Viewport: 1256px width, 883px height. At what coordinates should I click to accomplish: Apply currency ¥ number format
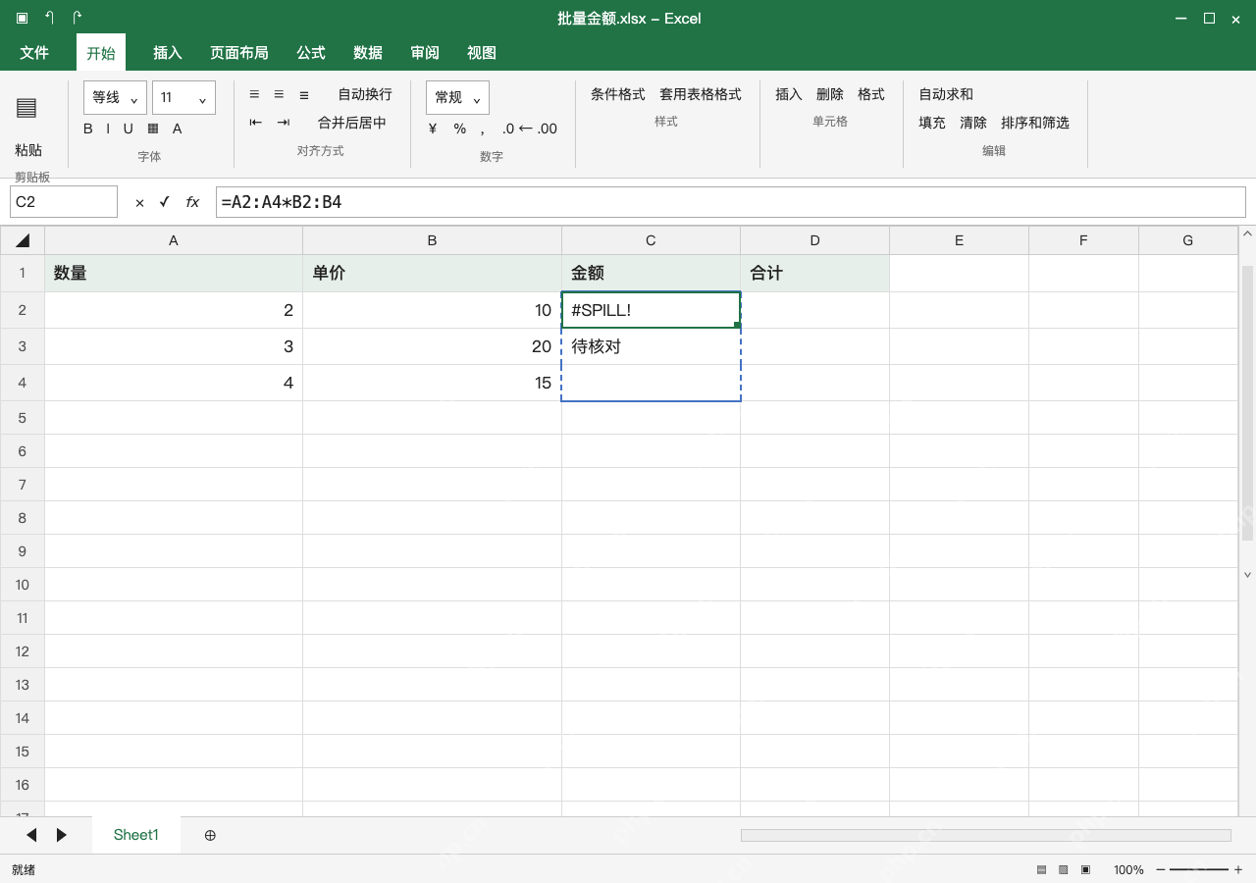433,129
